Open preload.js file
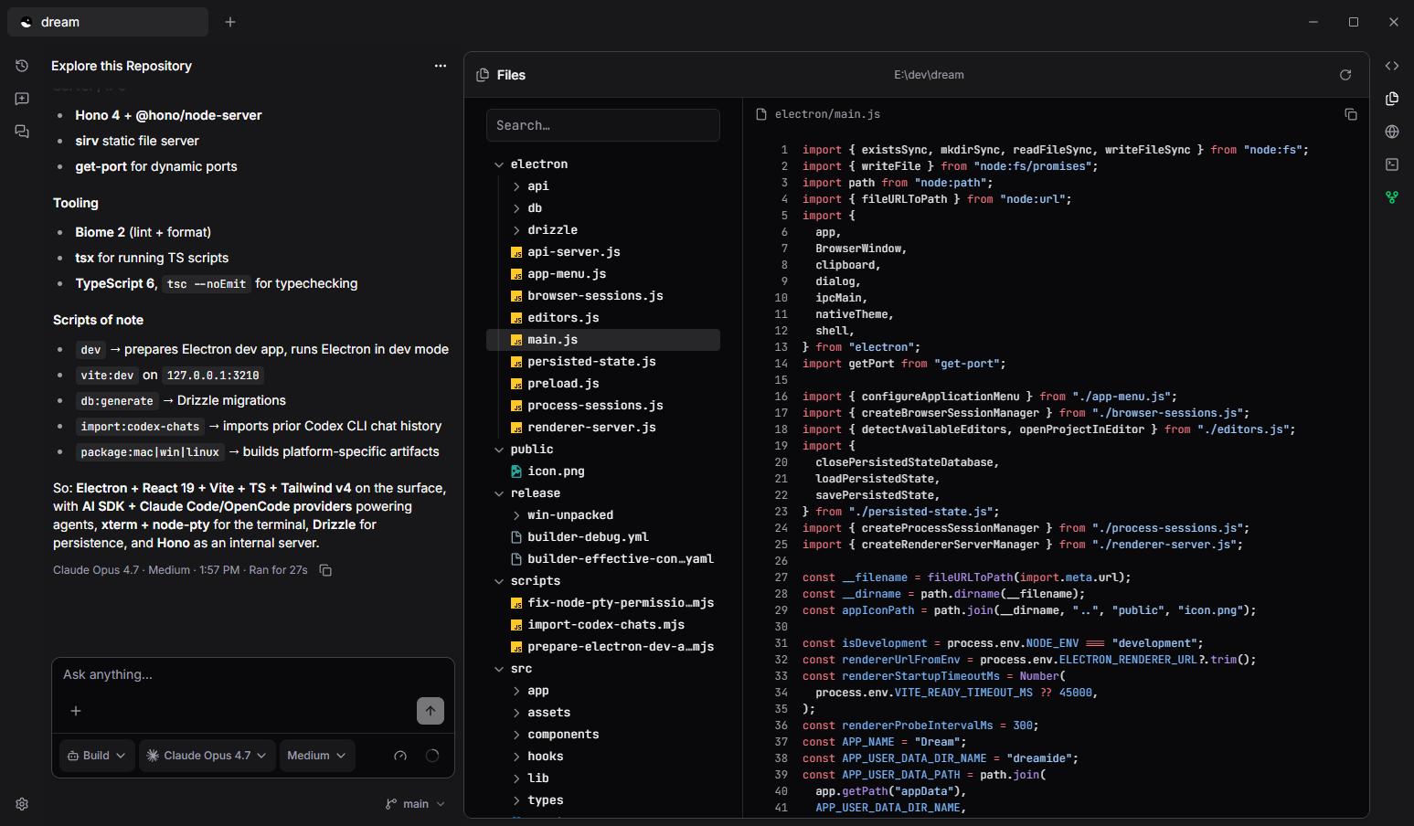The width and height of the screenshot is (1414, 826). click(x=603, y=384)
